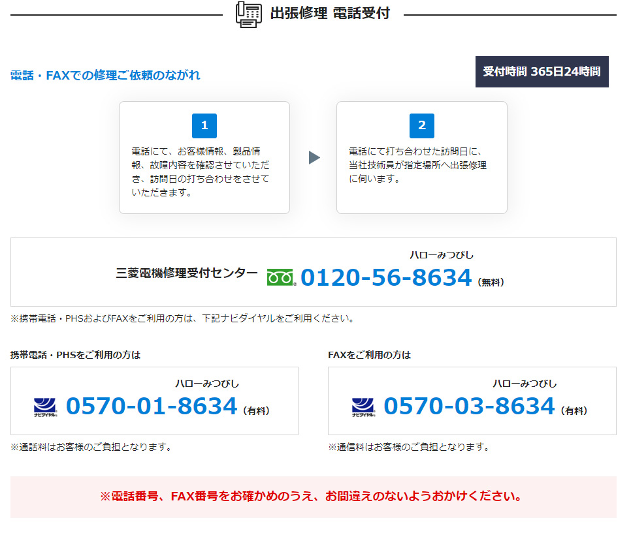This screenshot has height=535, width=631.
Task: Click 三菱電機修理受付センター label
Action: (187, 273)
